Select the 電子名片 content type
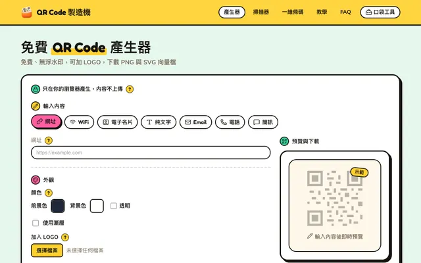Image resolution: width=421 pixels, height=263 pixels. click(117, 122)
